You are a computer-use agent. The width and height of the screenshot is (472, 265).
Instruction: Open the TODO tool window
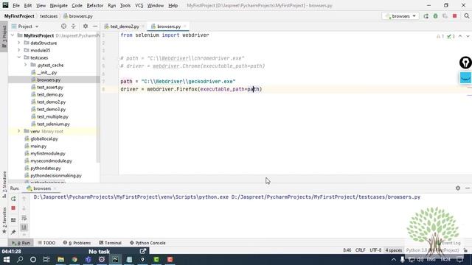click(46, 243)
